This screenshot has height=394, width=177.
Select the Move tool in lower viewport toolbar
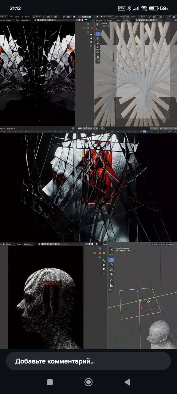click(111, 260)
